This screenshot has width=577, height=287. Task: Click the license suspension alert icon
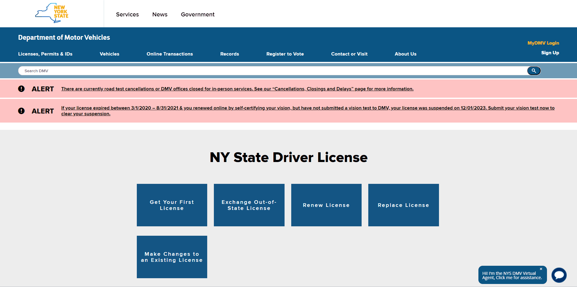[21, 111]
